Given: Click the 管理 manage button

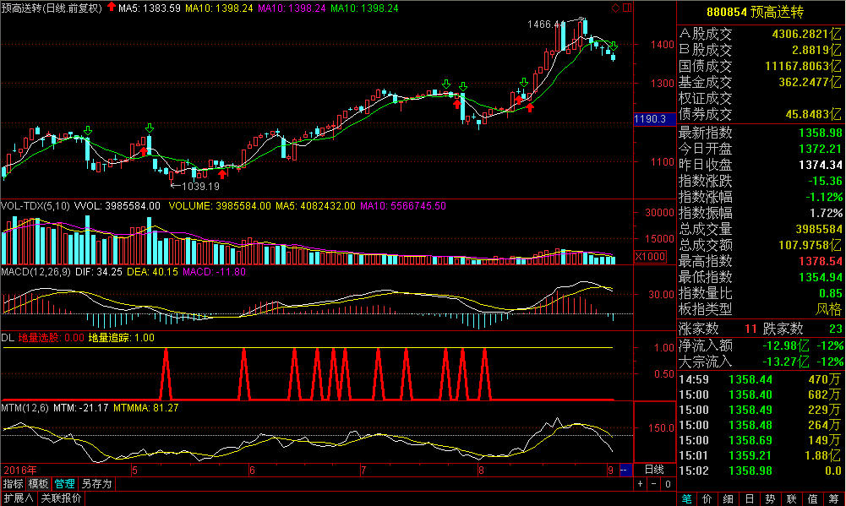Looking at the screenshot, I should (64, 484).
